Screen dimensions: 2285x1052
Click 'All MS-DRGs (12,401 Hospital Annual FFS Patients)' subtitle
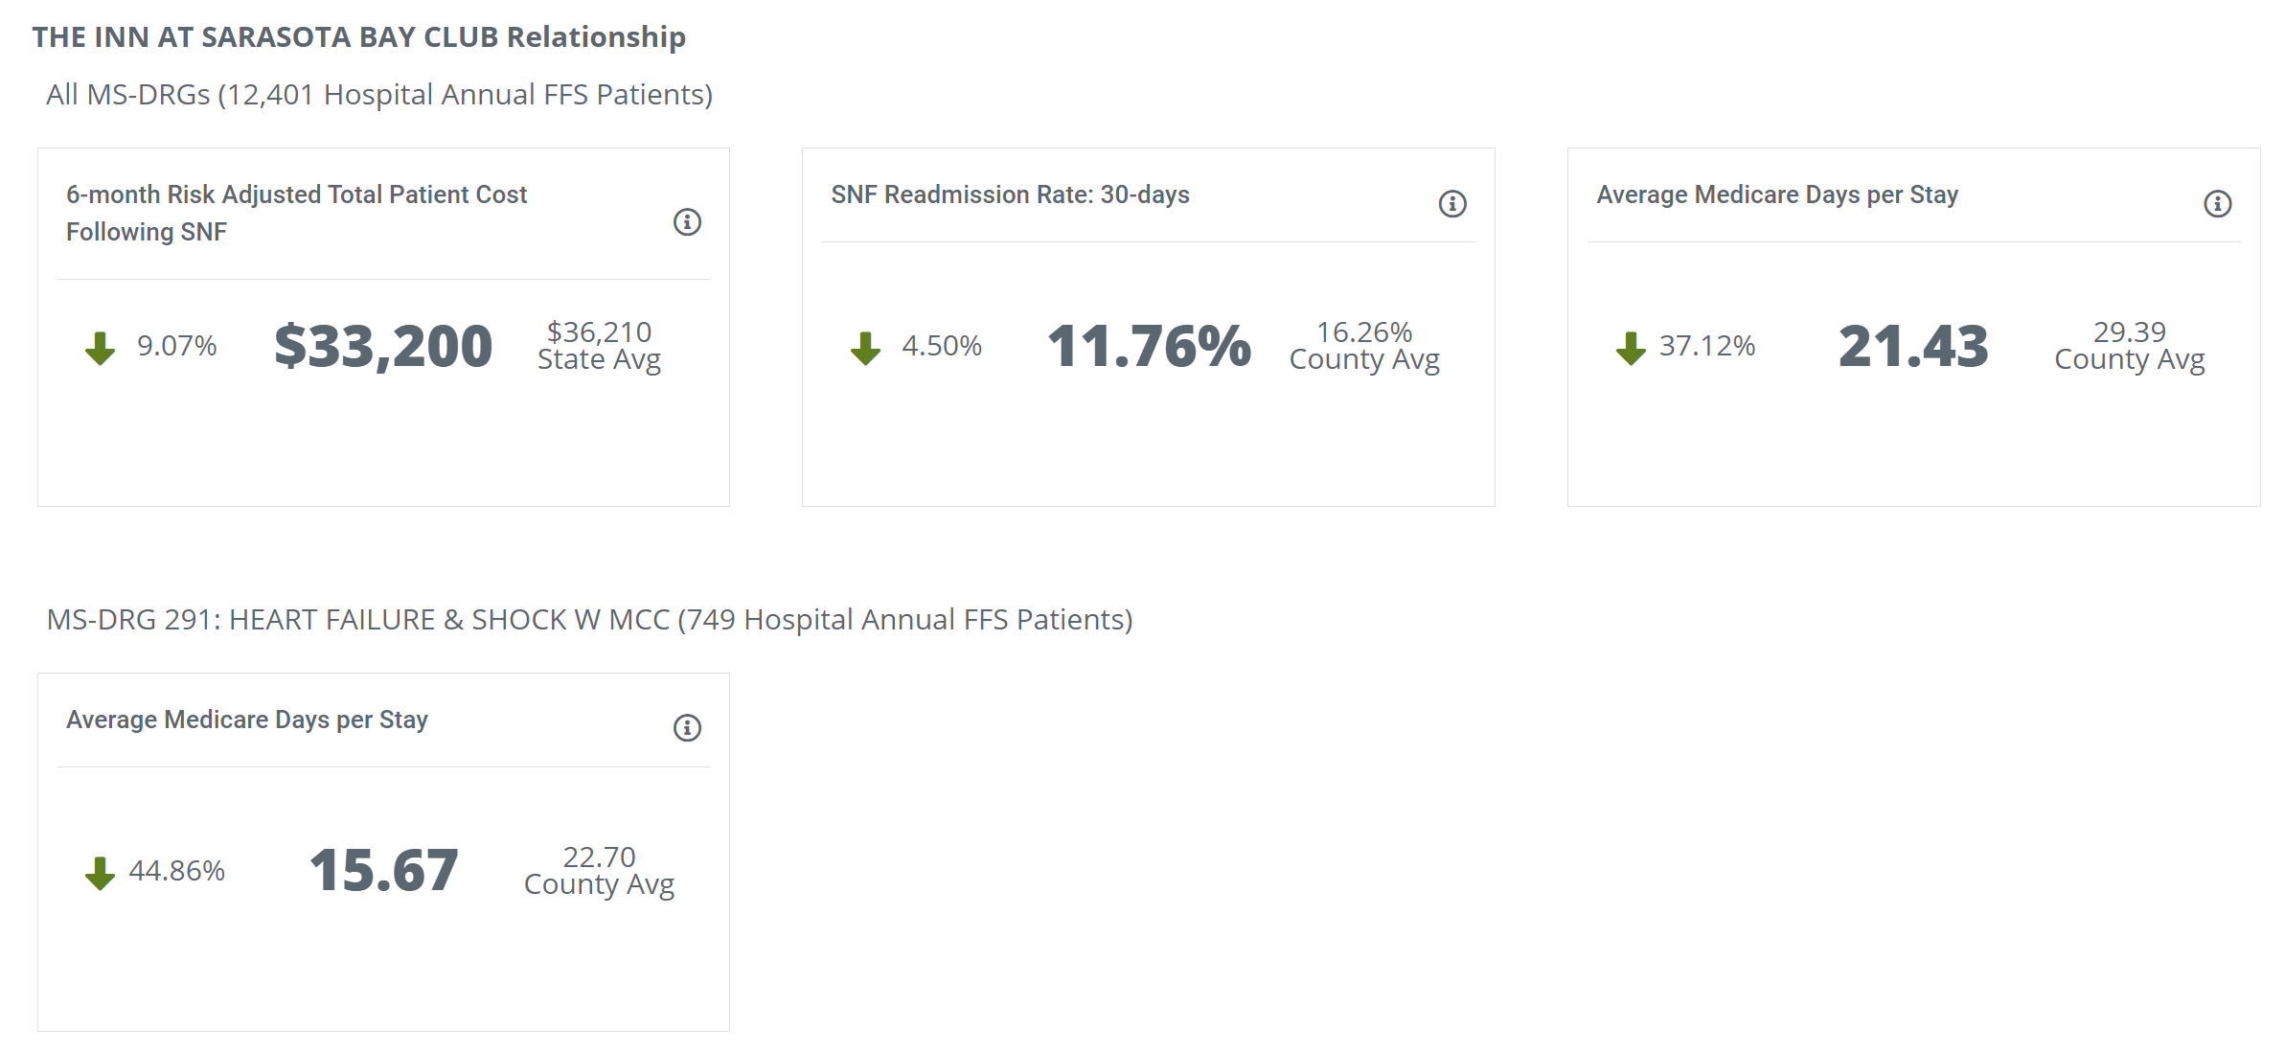click(379, 95)
